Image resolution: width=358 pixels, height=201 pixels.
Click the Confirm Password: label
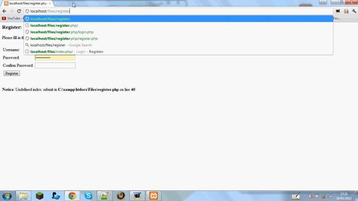pyautogui.click(x=18, y=65)
